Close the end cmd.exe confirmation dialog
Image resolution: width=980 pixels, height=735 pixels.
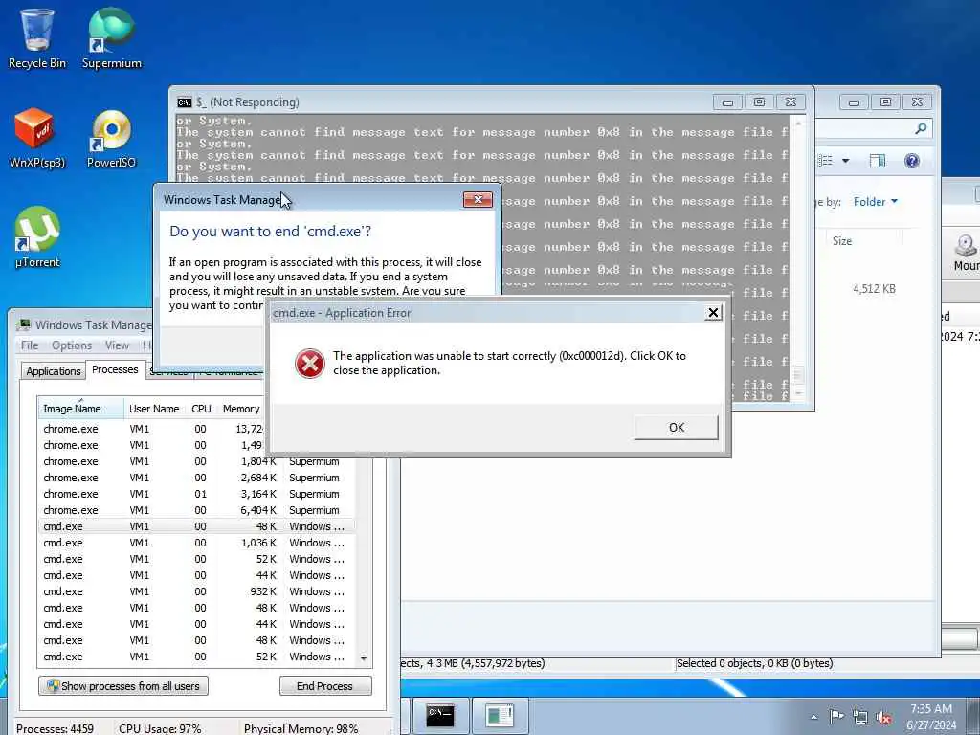(x=478, y=199)
